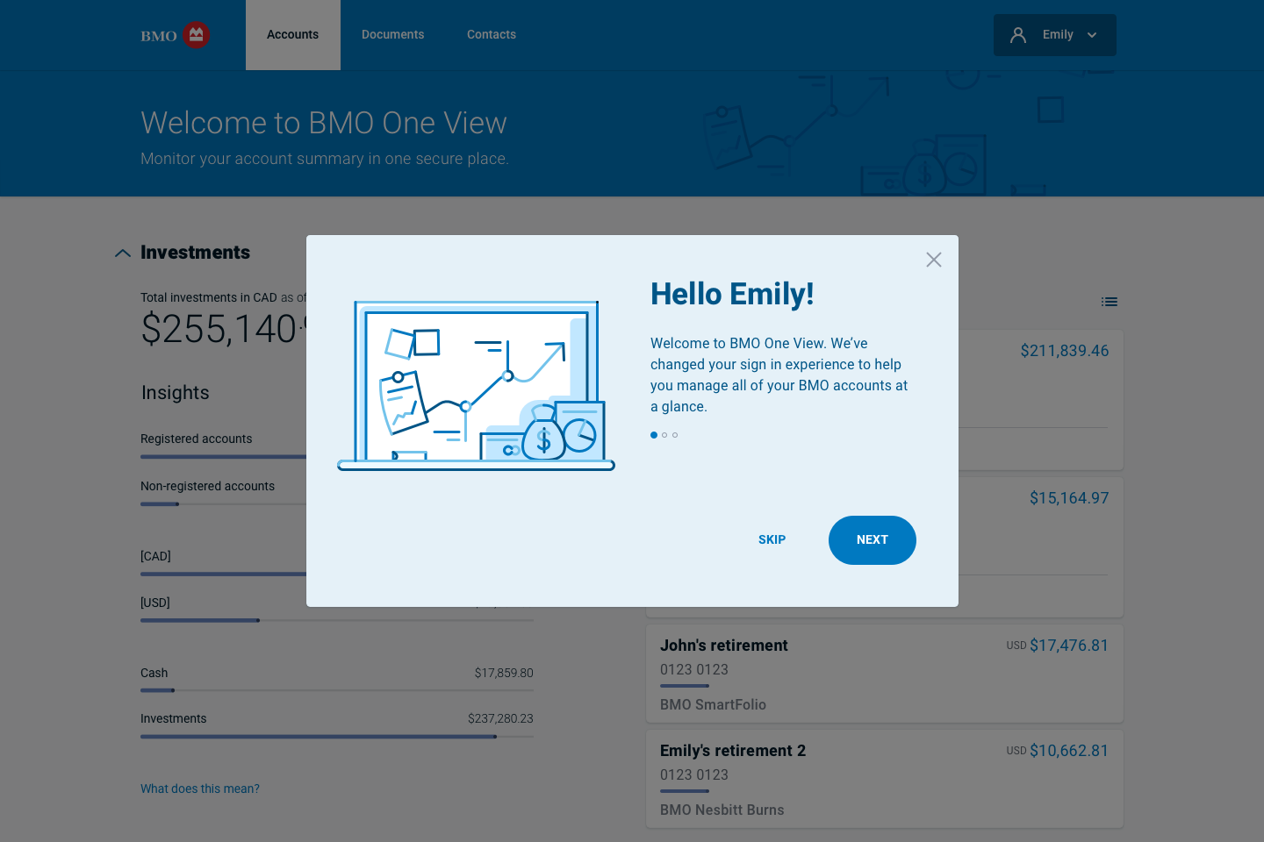This screenshot has width=1264, height=842.
Task: Skip the welcome tour
Action: [772, 540]
